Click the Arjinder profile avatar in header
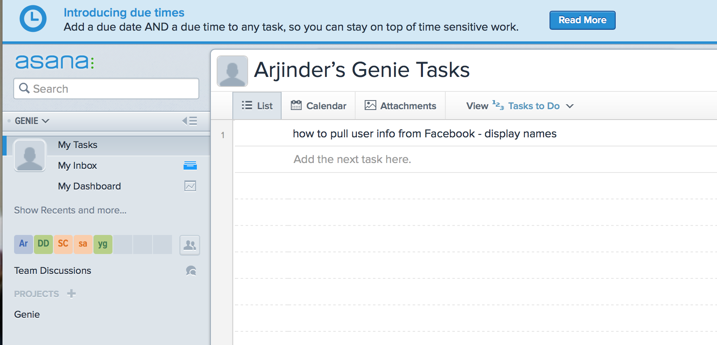The width and height of the screenshot is (717, 345). point(232,71)
